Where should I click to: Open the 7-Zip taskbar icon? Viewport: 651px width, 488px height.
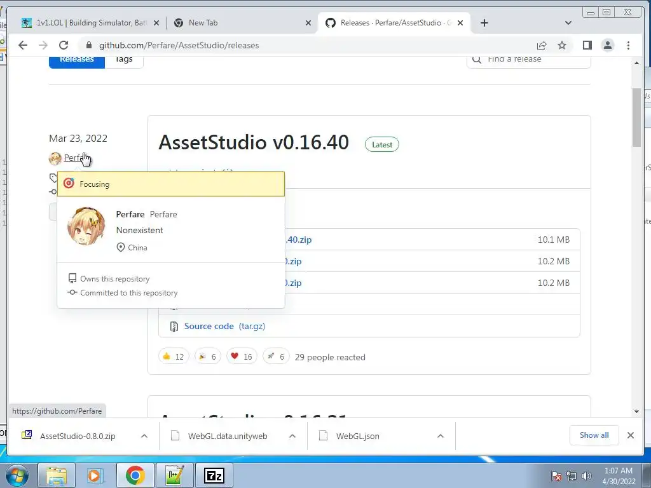point(214,475)
